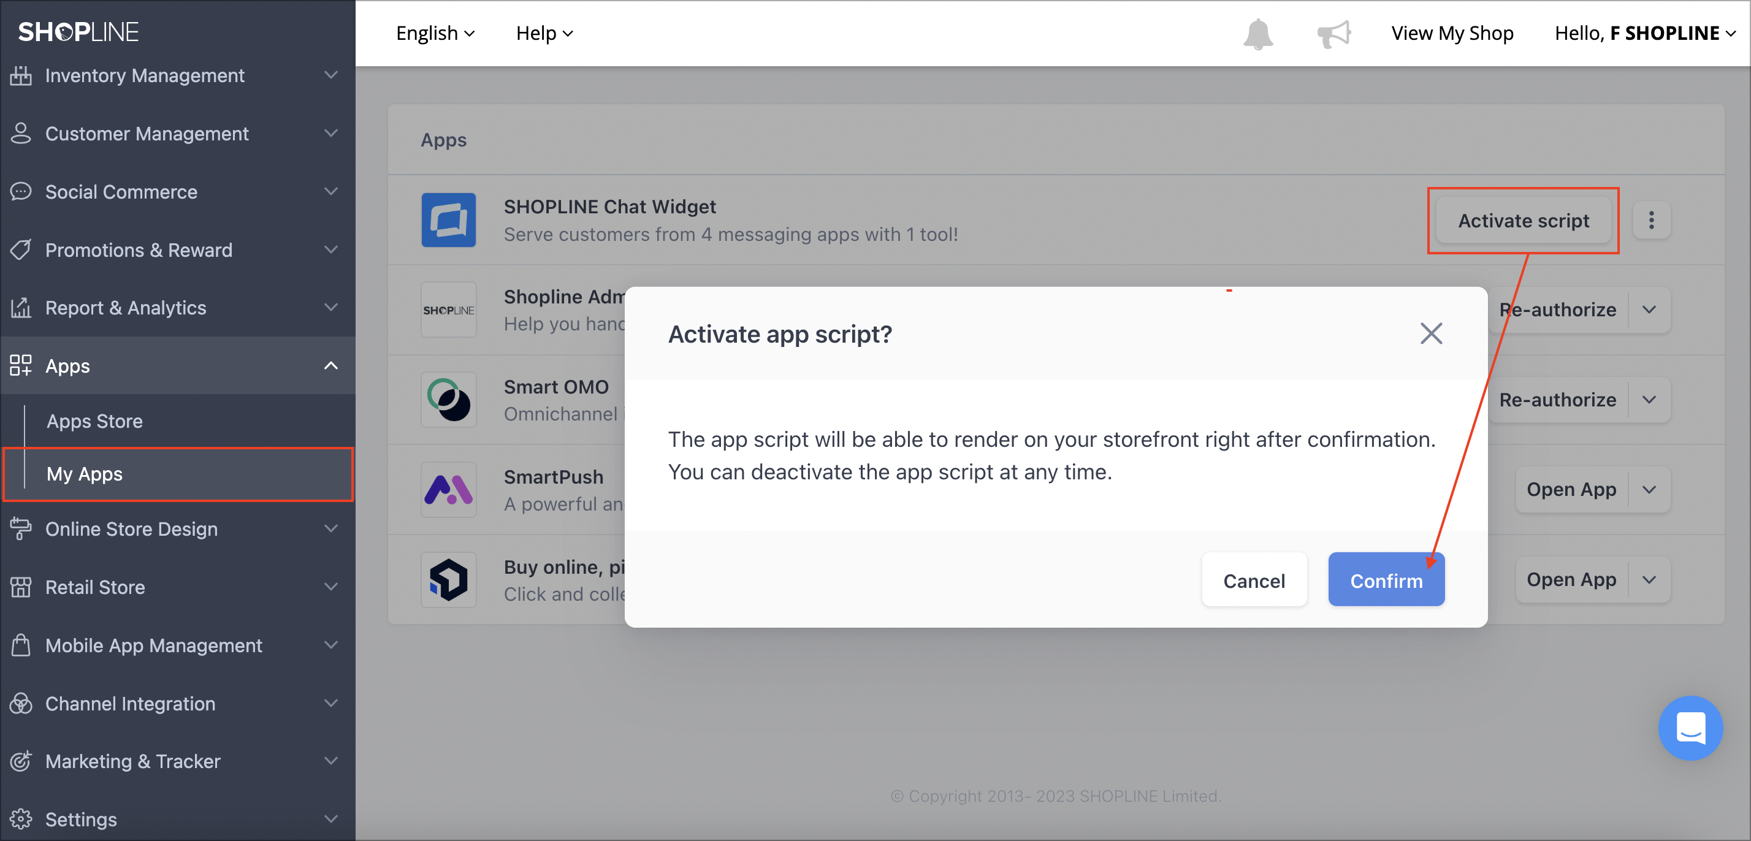Open the Social Commerce section
1751x841 pixels.
pos(121,192)
